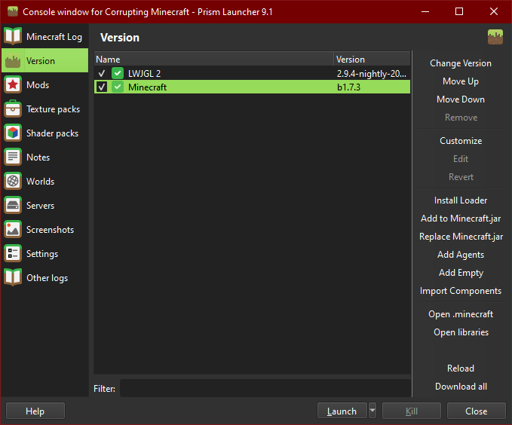This screenshot has width=512, height=425.
Task: Click Open .minecraft
Action: pos(461,314)
